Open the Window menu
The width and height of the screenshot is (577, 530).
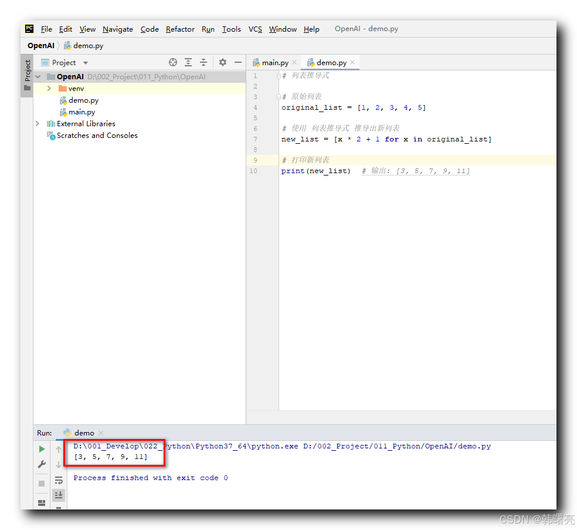coord(283,29)
